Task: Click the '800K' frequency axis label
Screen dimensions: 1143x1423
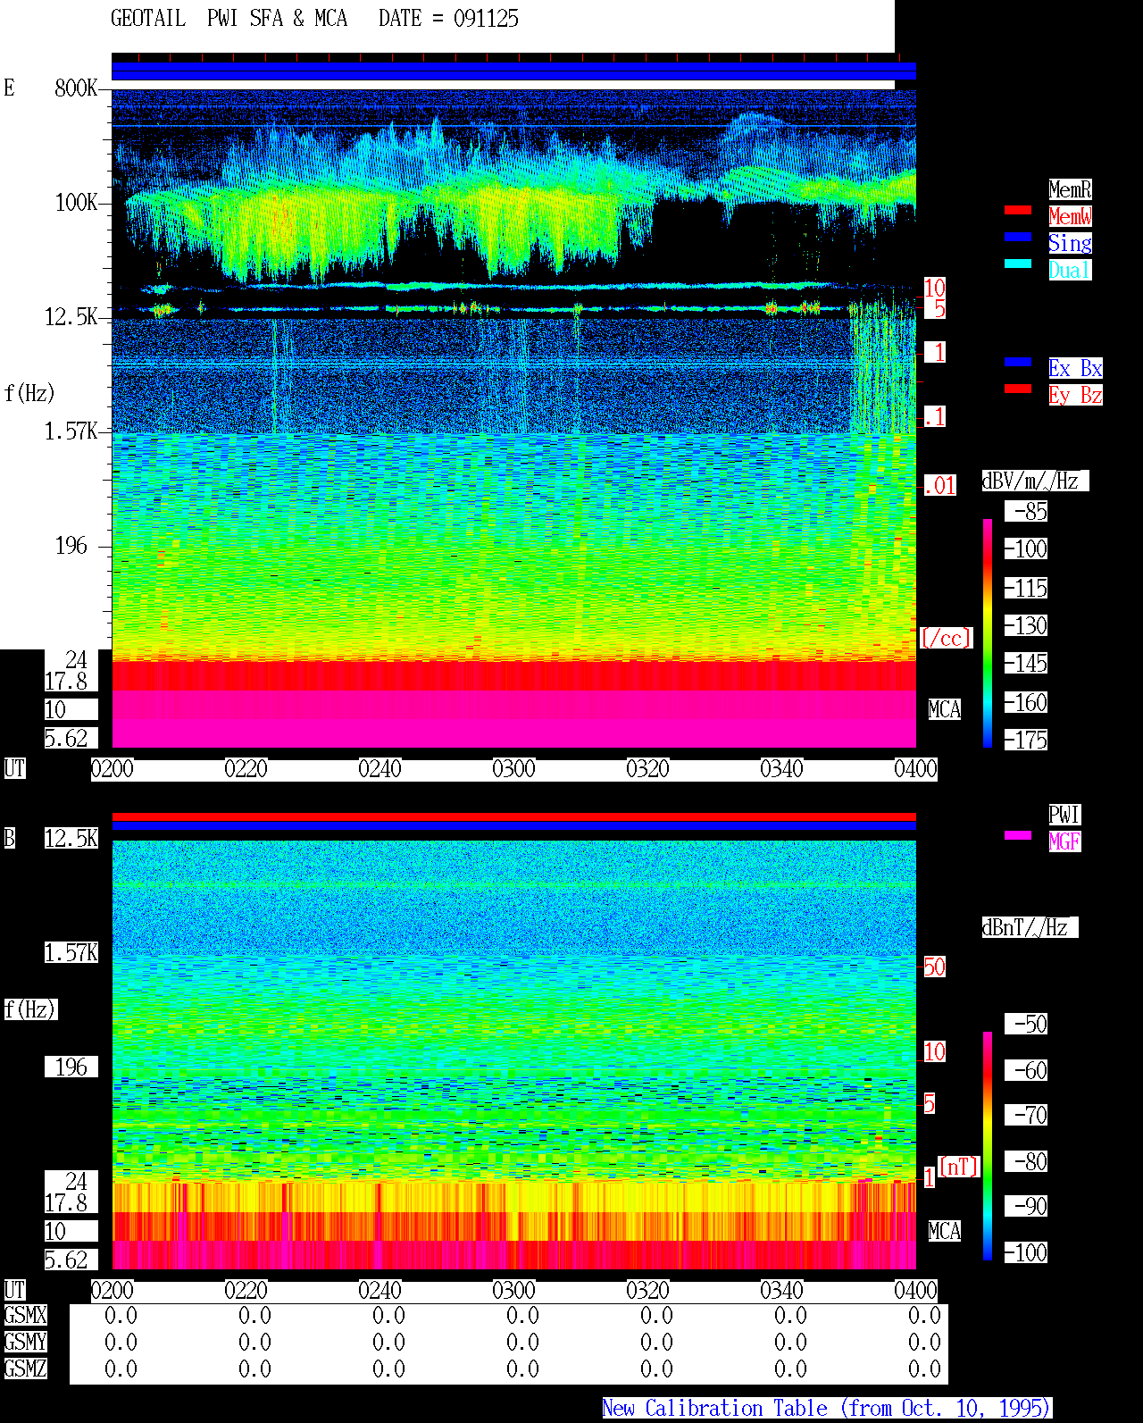Action: [x=77, y=88]
